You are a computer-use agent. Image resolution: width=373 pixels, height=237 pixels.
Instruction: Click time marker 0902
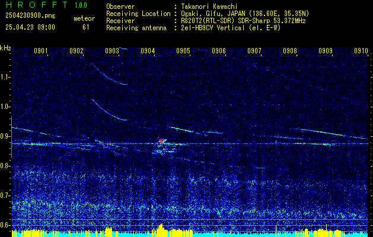point(76,50)
